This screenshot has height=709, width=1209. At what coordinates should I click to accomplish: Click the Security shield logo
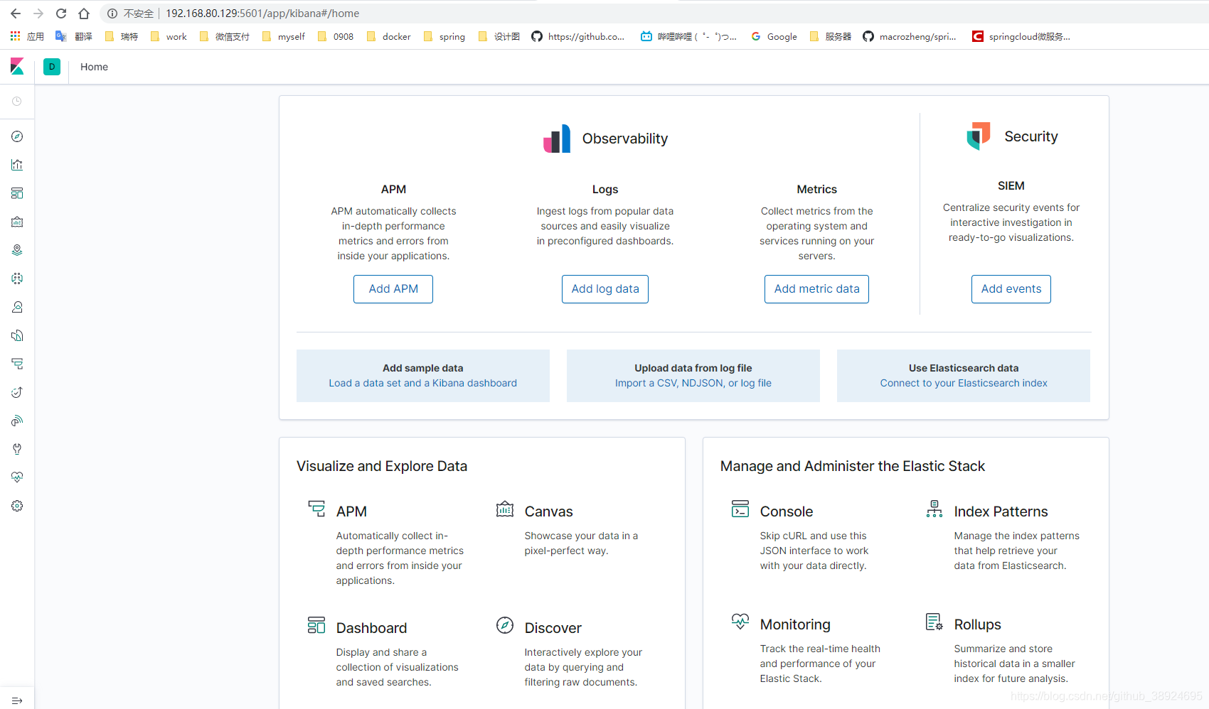click(x=979, y=136)
